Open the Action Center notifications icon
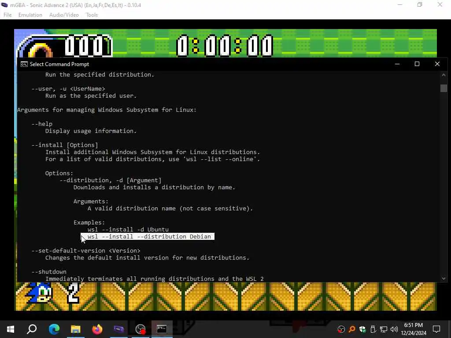 click(x=436, y=329)
